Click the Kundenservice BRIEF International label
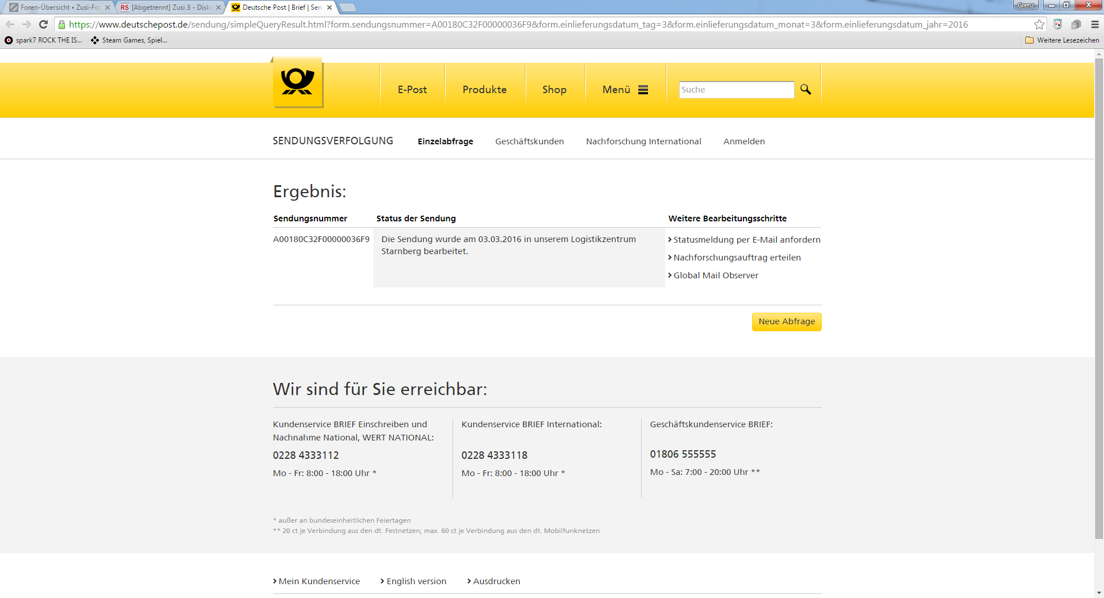The image size is (1104, 598). coord(532,424)
